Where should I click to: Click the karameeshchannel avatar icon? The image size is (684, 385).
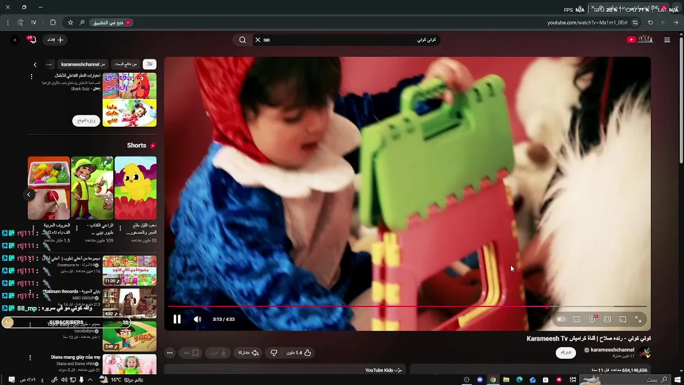644,352
